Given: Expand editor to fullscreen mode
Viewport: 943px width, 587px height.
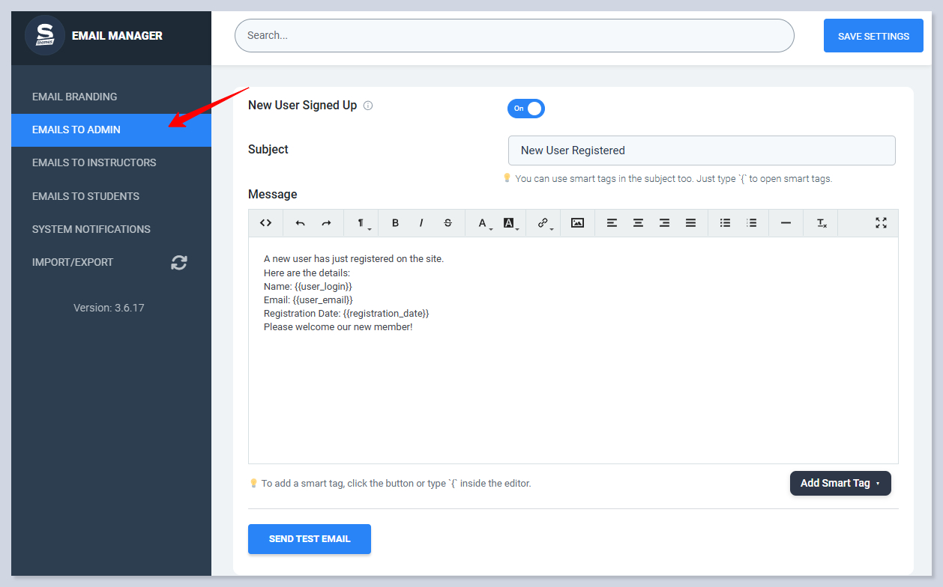Looking at the screenshot, I should [881, 223].
